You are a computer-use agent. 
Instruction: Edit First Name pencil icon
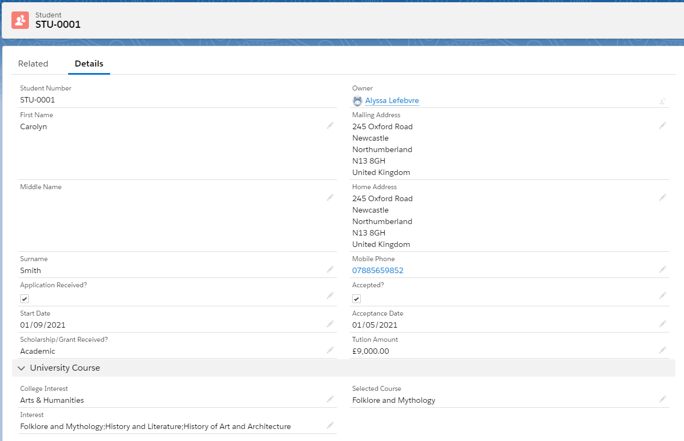[330, 125]
